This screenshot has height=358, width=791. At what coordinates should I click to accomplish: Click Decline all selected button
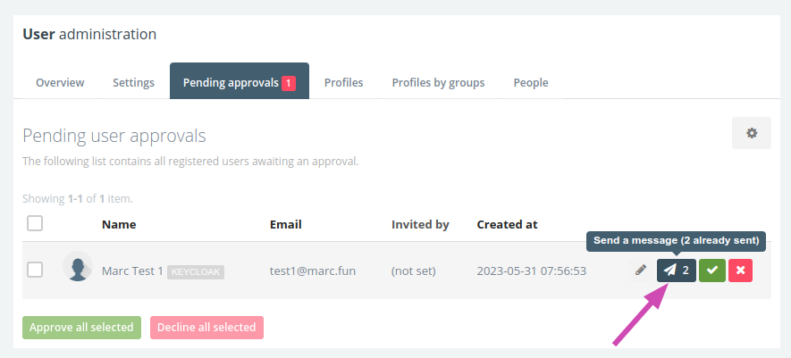[206, 328]
